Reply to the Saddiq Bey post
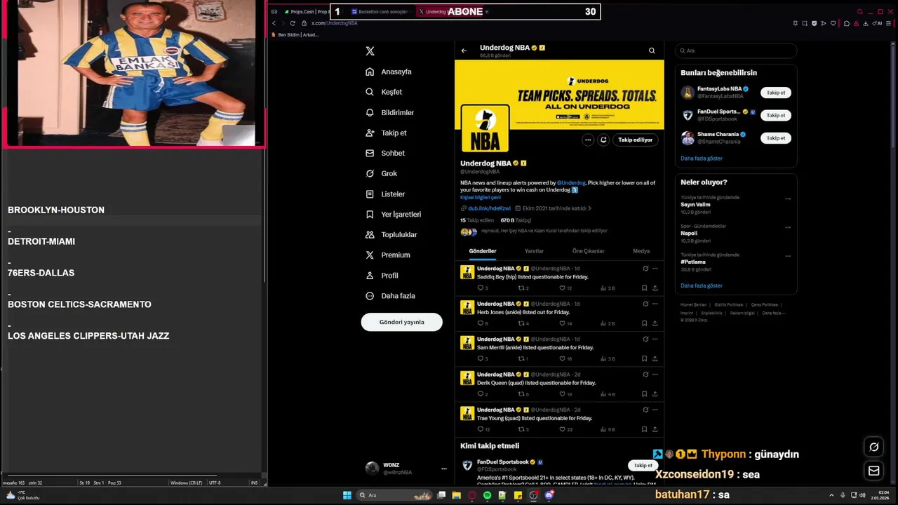Screen dimensions: 898x505 tap(481, 288)
